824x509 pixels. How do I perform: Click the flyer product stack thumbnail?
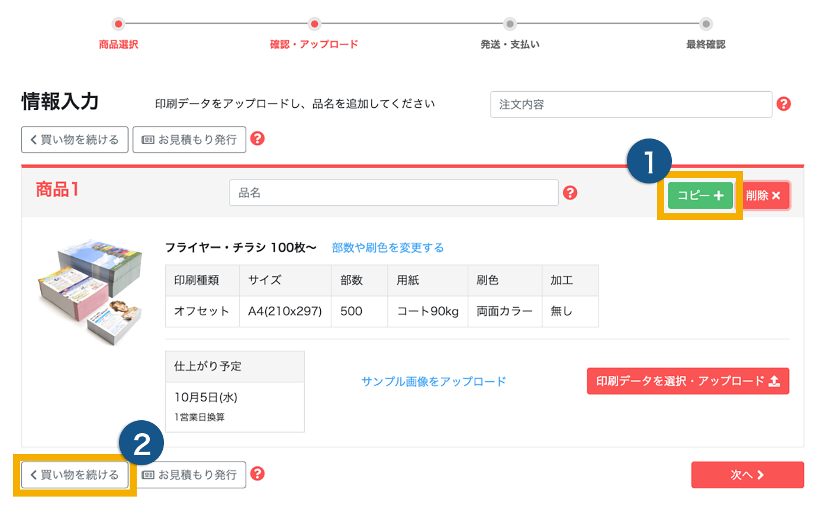[92, 290]
